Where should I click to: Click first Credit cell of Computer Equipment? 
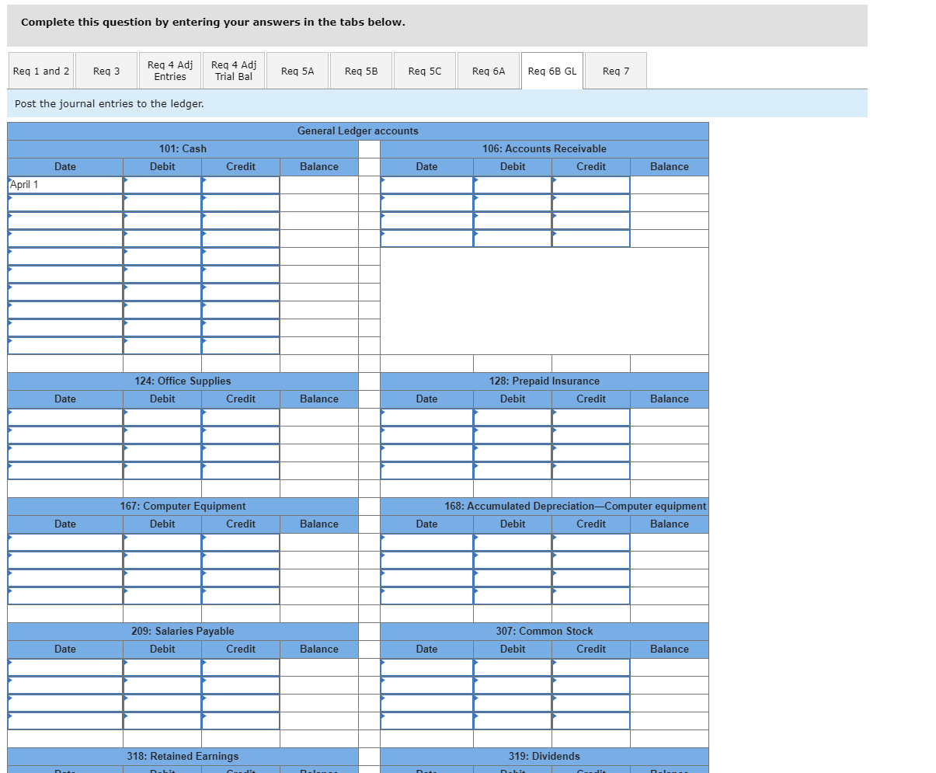coord(241,542)
